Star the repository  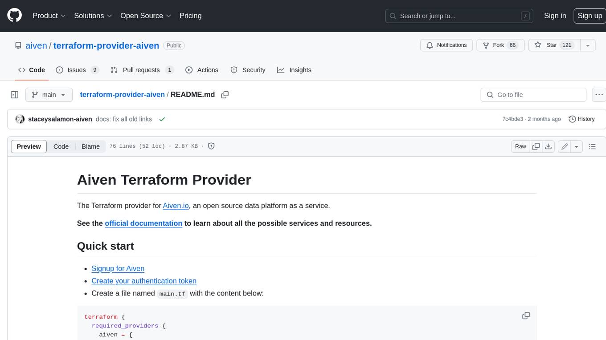pos(554,45)
